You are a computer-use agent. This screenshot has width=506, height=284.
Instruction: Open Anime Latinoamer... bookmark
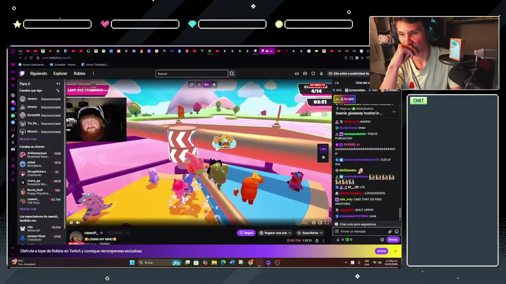coord(32,65)
